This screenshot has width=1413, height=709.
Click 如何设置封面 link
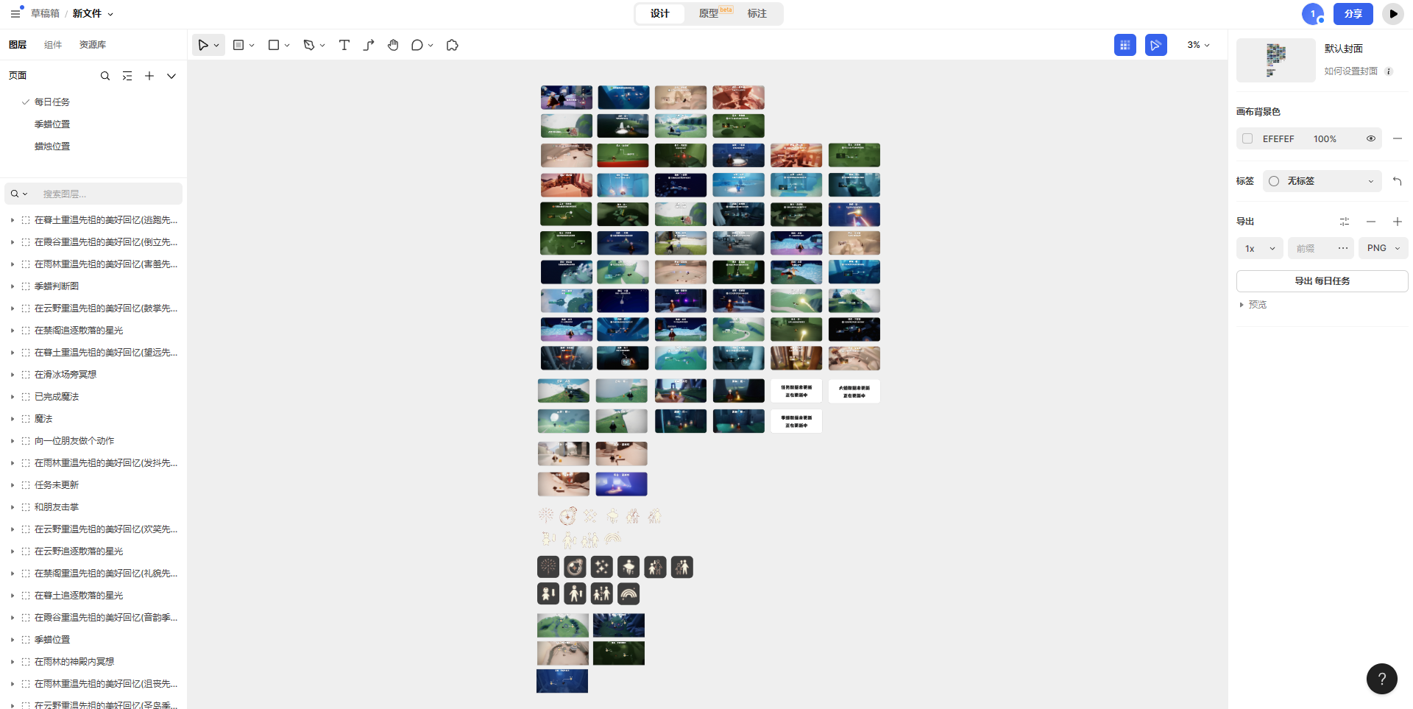pos(1351,71)
